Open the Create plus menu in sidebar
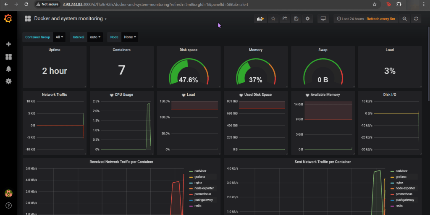Screen dimensions: 430x215 coord(8,44)
